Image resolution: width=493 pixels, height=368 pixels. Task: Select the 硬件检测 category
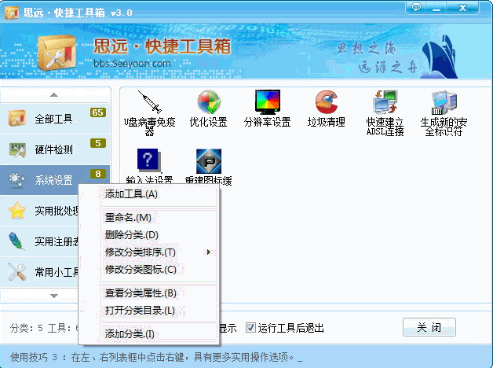(55, 149)
